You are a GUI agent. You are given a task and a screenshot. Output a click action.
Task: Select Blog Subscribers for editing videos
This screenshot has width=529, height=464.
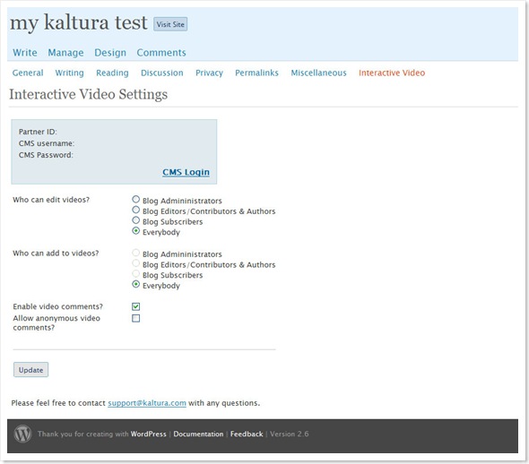[135, 220]
